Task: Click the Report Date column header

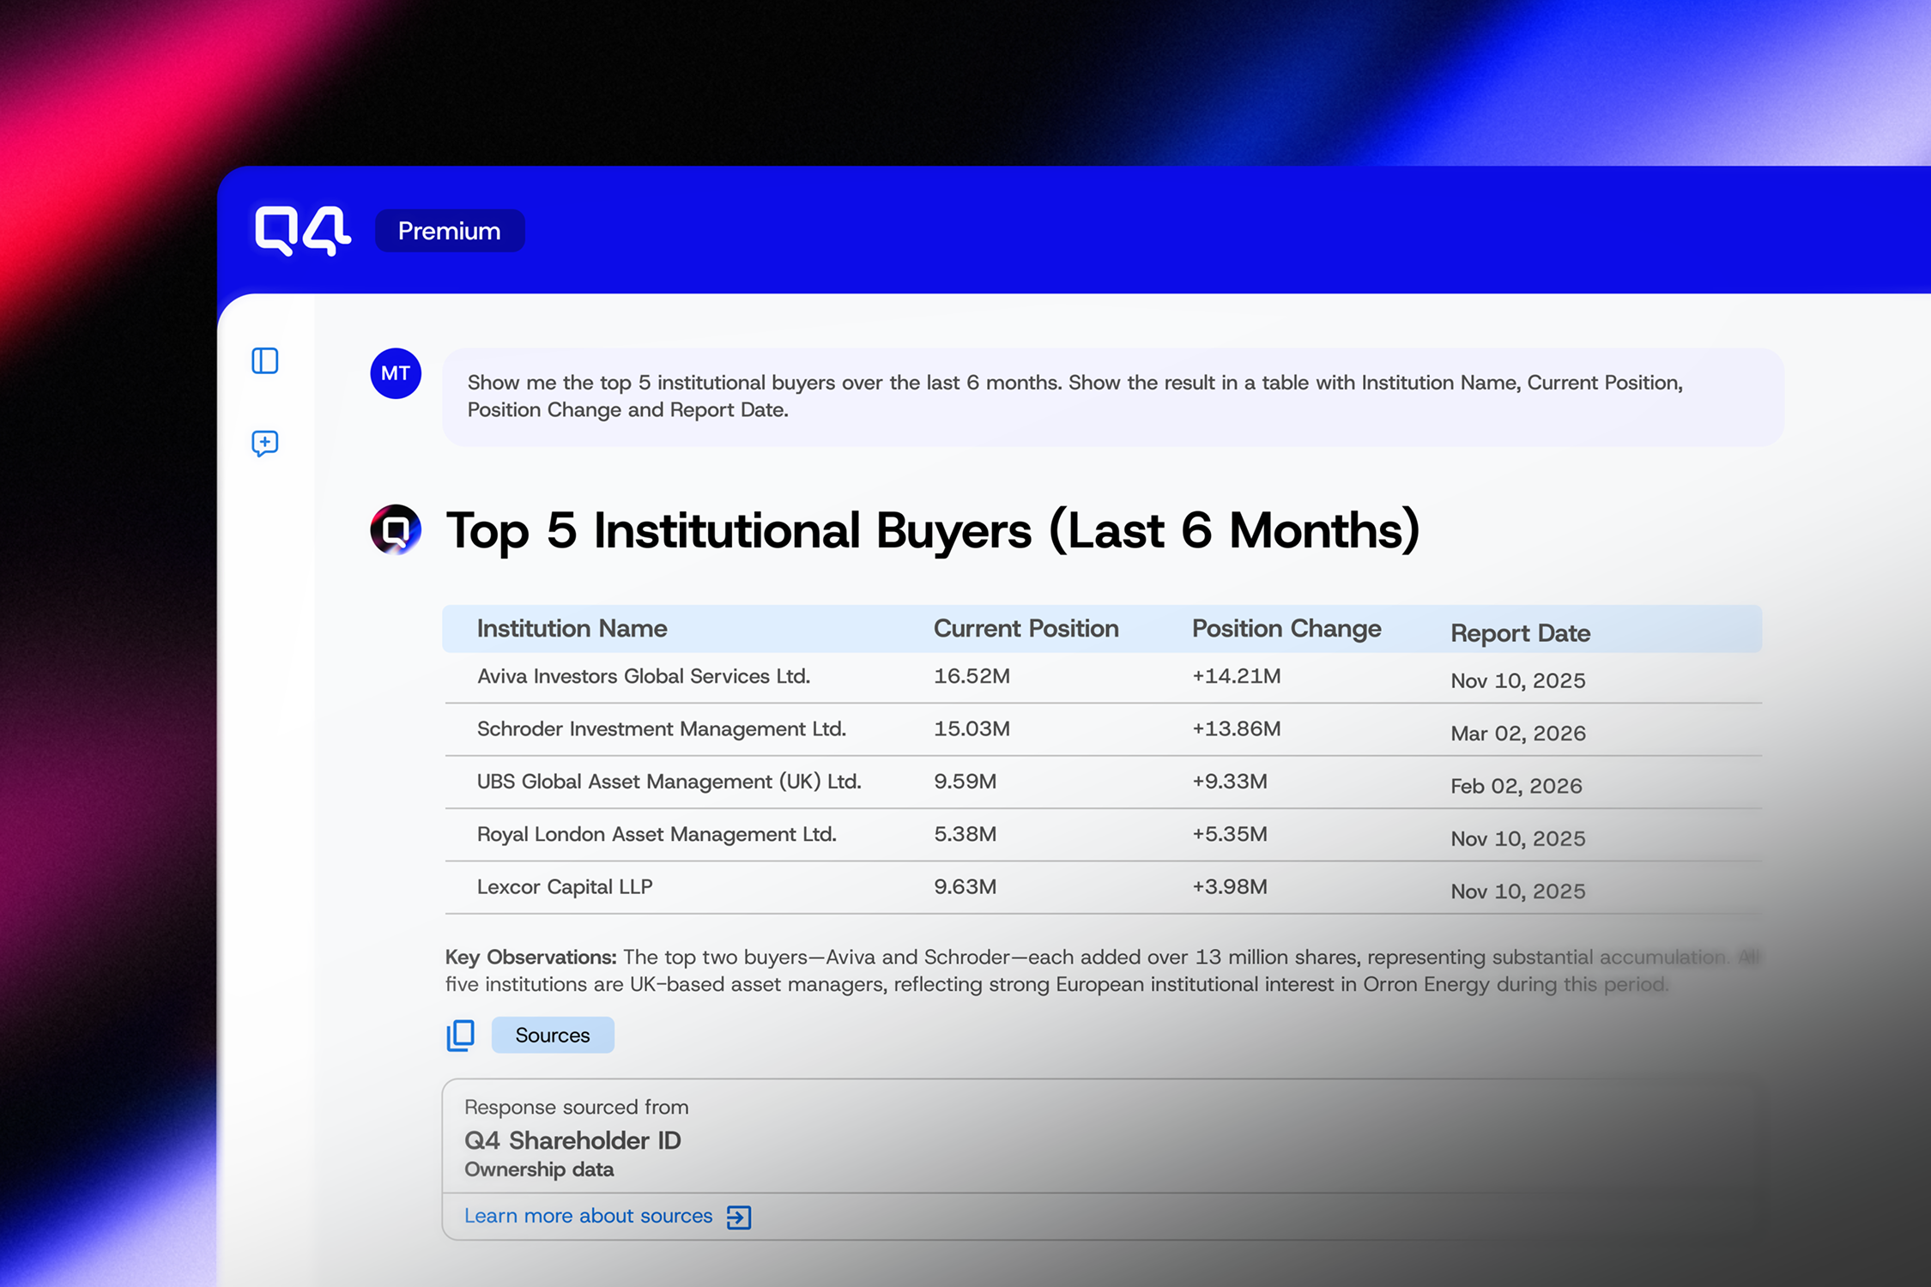Action: [x=1521, y=633]
